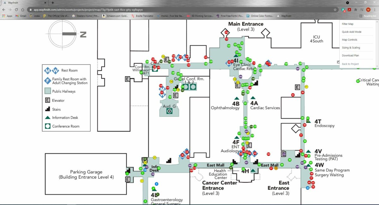Open the Chrome extensions puzzle icon

tap(356, 10)
